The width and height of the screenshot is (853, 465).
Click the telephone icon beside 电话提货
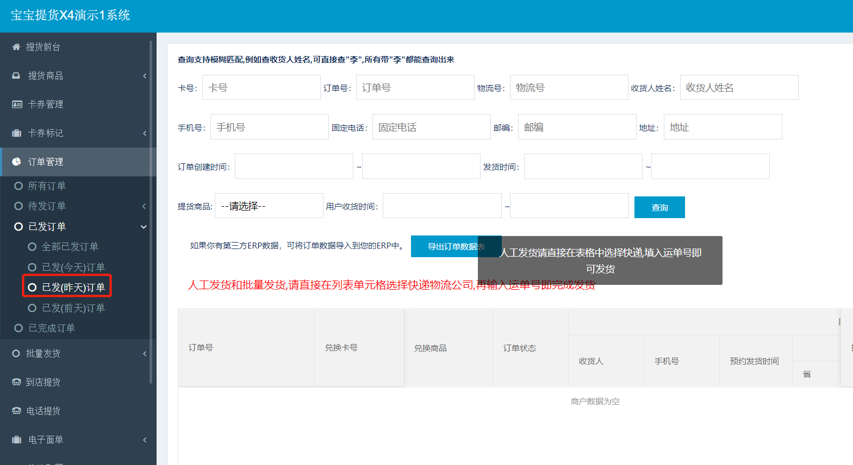[x=16, y=411]
